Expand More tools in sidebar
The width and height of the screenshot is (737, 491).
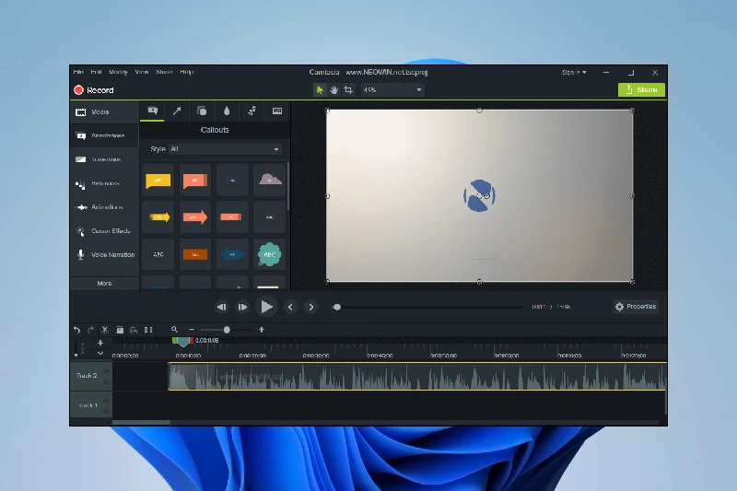pyautogui.click(x=104, y=284)
